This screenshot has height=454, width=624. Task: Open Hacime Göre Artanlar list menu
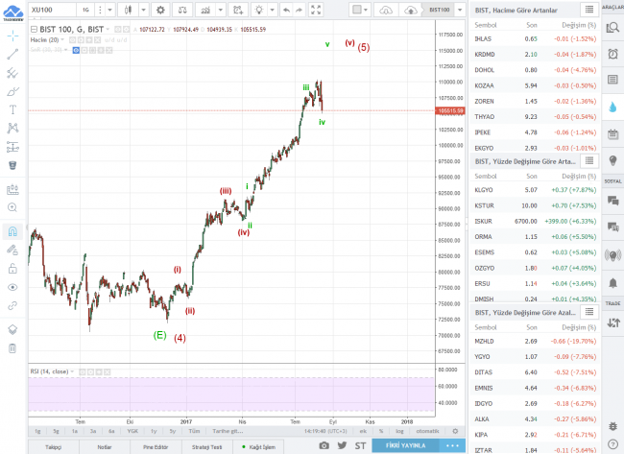pyautogui.click(x=589, y=10)
